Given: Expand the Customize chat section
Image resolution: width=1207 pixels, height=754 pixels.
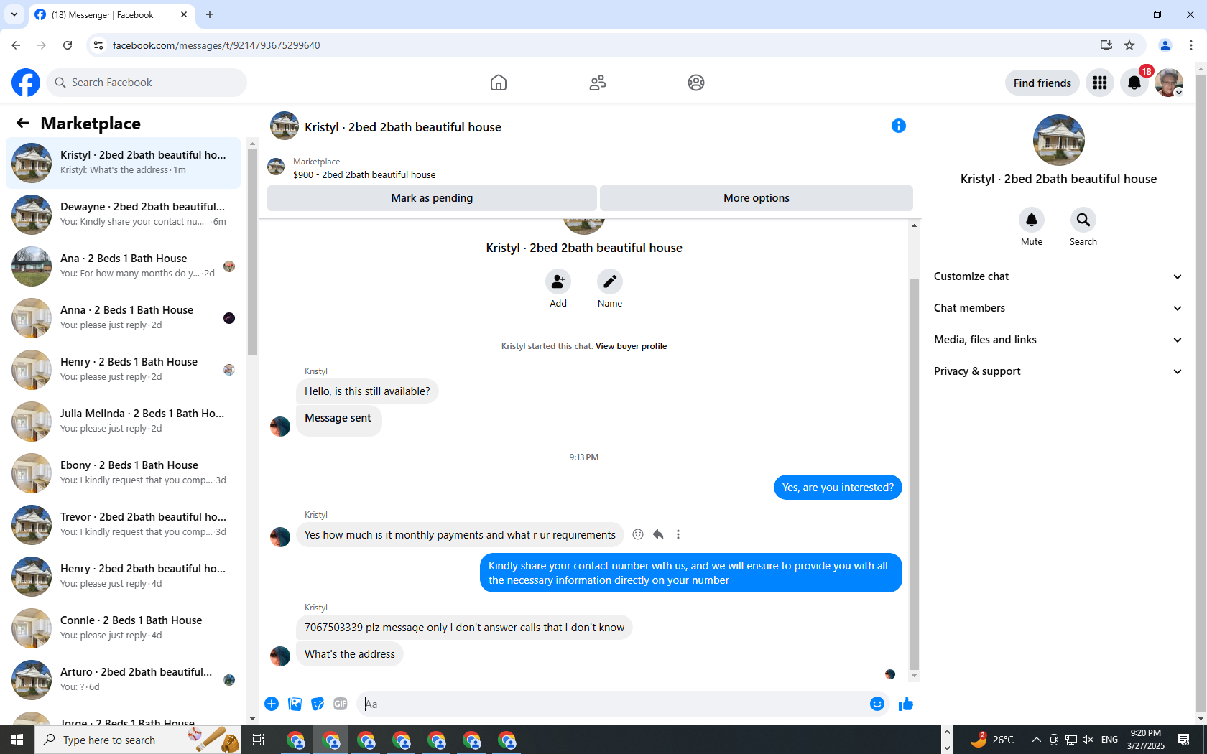Looking at the screenshot, I should pos(1058,276).
